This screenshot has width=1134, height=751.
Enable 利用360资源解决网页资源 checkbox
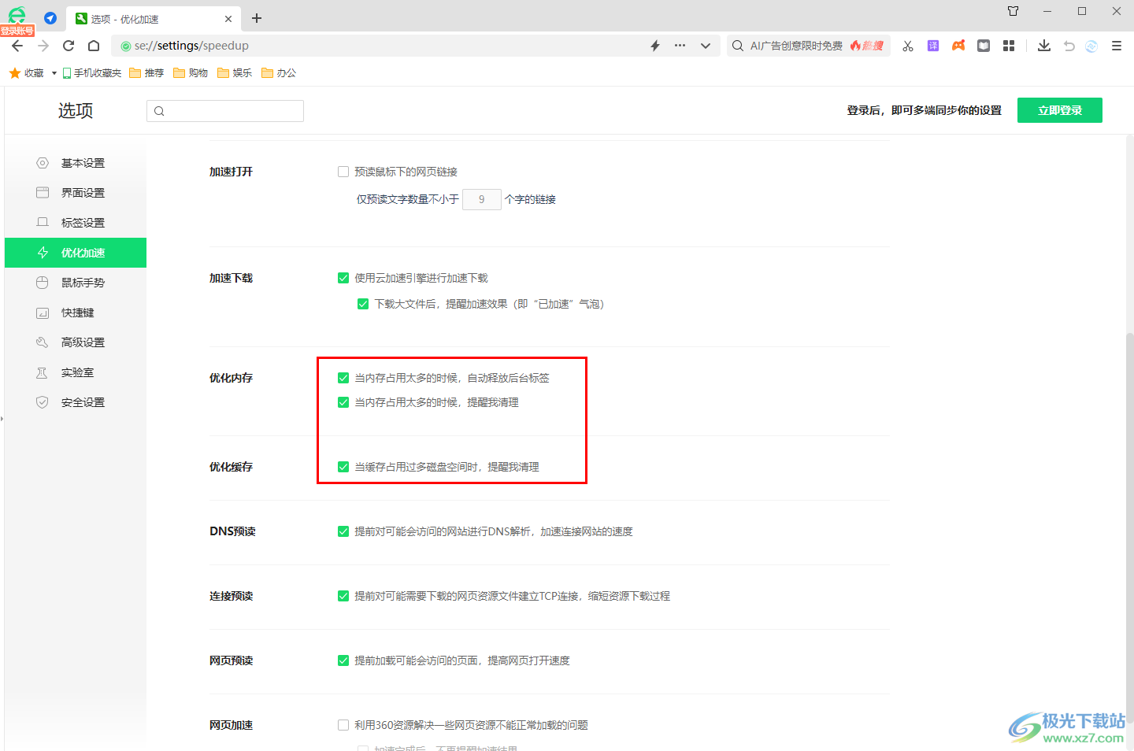click(343, 725)
